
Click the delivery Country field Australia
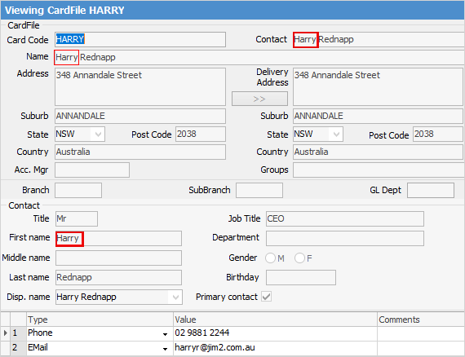pos(378,152)
